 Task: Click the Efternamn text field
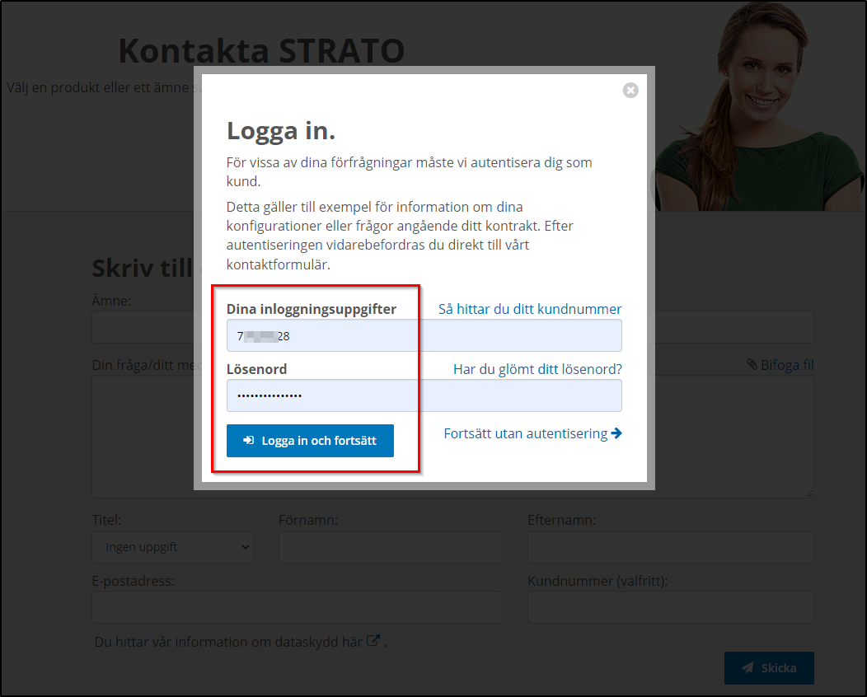pyautogui.click(x=670, y=547)
